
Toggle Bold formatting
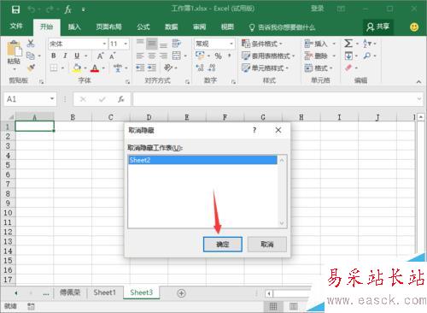point(54,56)
